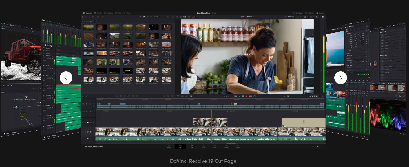Screen dimensions: 409x167
Task: Click the Go to next edit icon
Action: pyautogui.click(x=284, y=96)
